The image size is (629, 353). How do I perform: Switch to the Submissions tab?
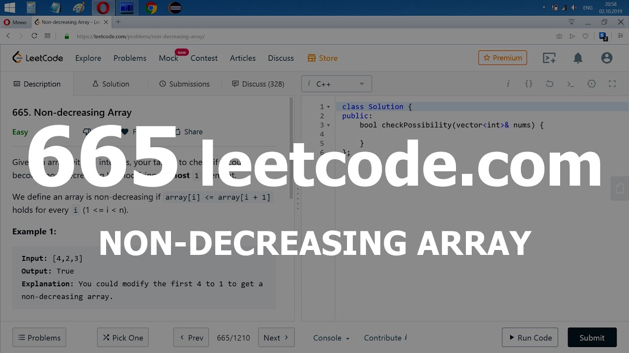click(184, 84)
